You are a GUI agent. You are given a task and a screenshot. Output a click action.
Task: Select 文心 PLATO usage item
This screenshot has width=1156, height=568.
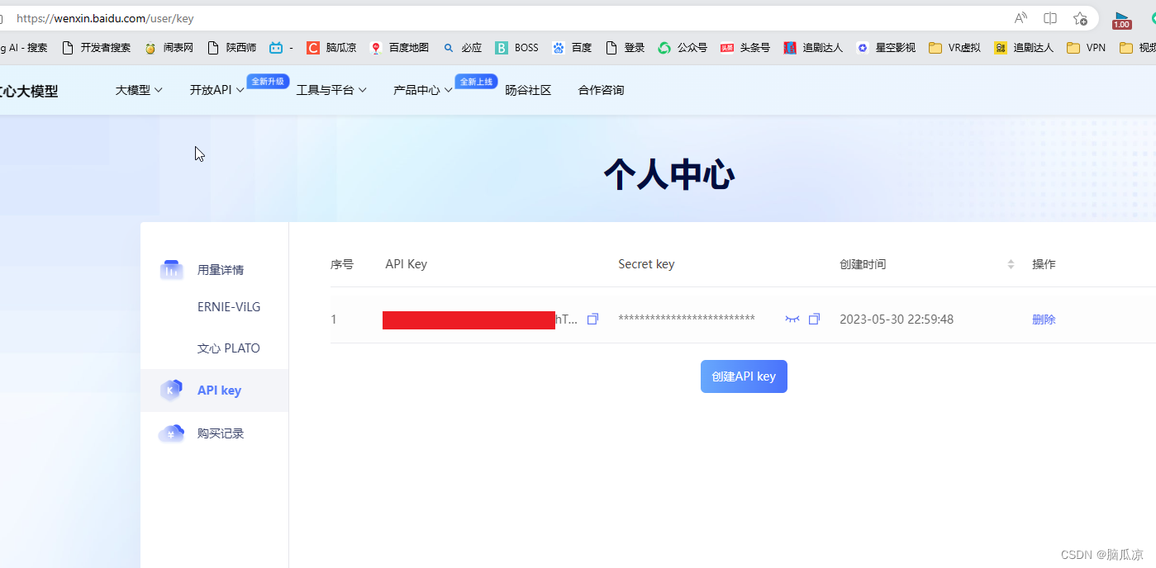coord(229,348)
